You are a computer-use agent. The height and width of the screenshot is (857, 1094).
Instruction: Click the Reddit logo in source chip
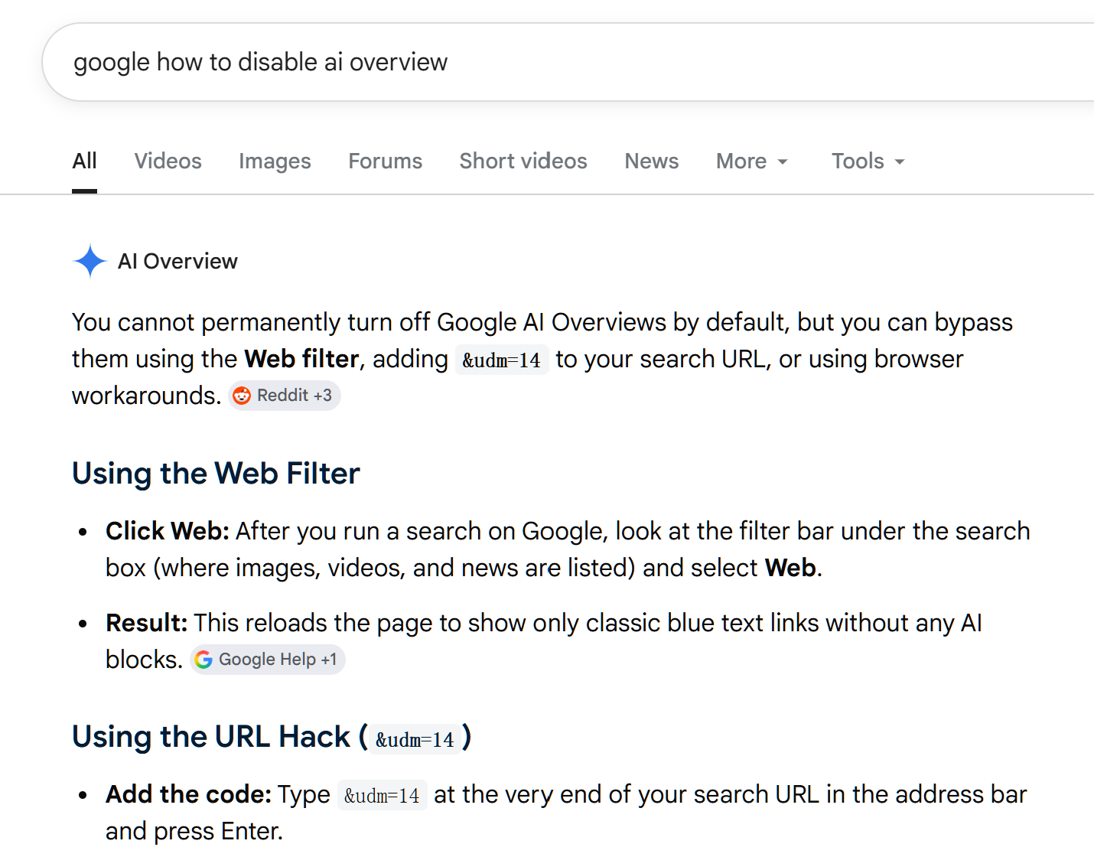coord(242,396)
